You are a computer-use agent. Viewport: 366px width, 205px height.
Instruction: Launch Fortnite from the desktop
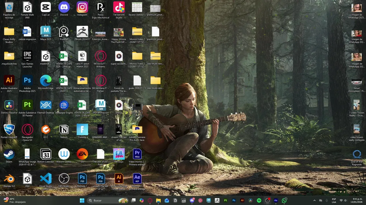coord(82,132)
